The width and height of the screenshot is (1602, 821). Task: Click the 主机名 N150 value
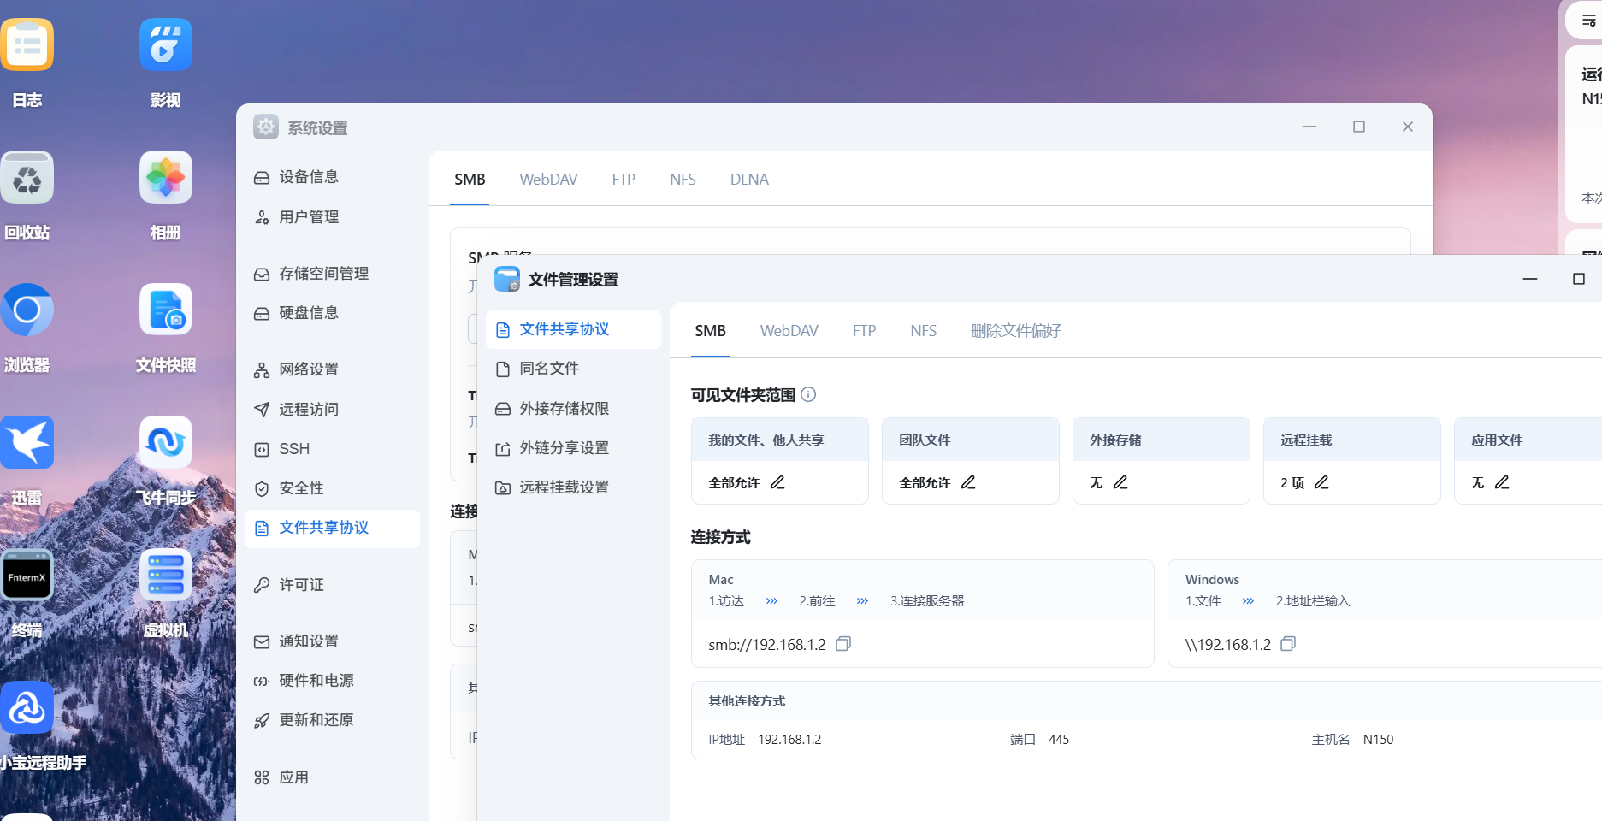(x=1378, y=740)
